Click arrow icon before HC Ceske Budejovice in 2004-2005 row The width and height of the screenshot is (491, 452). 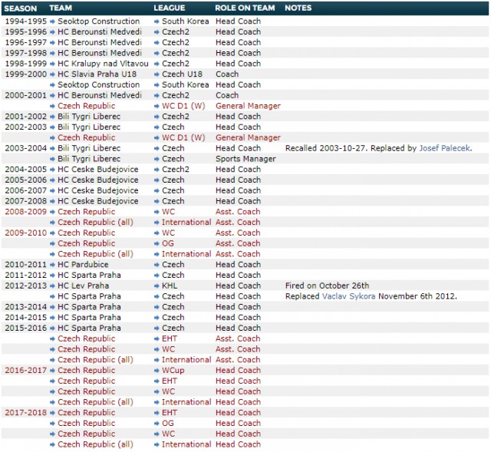52,170
